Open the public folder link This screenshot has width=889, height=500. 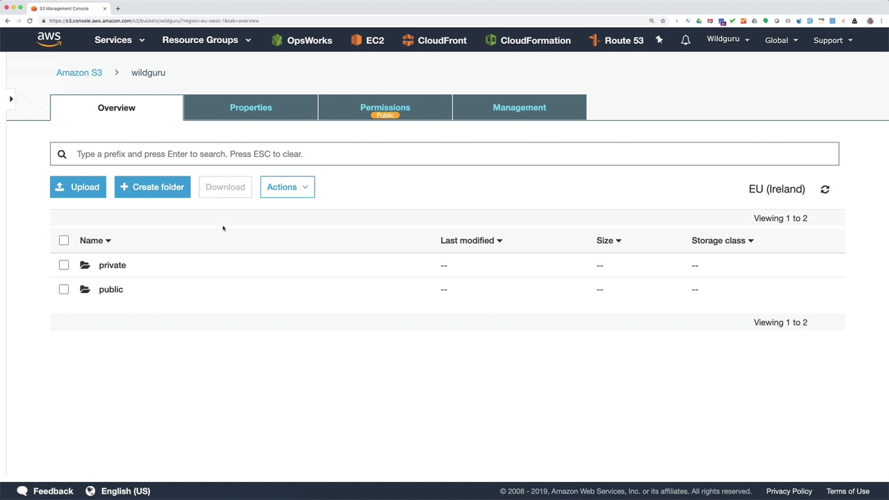tap(111, 290)
